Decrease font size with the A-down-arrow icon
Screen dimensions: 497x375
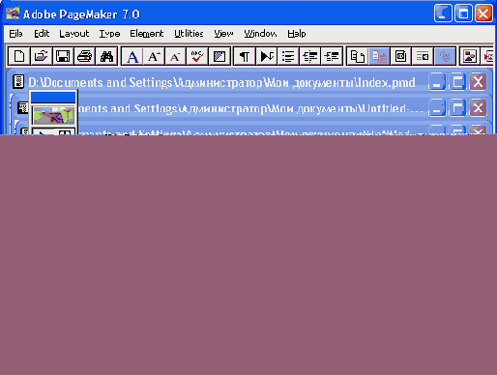[x=176, y=56]
